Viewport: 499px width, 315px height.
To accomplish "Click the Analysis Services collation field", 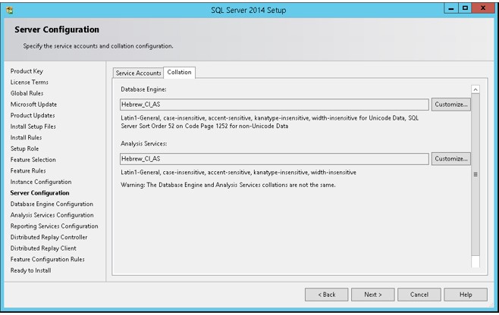I will click(275, 158).
